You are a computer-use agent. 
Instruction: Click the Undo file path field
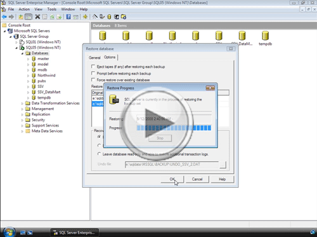(x=172, y=164)
